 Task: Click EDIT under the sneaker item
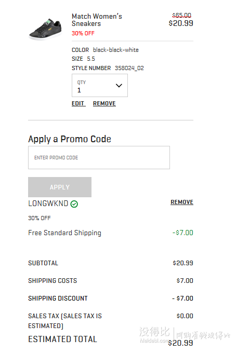78,103
